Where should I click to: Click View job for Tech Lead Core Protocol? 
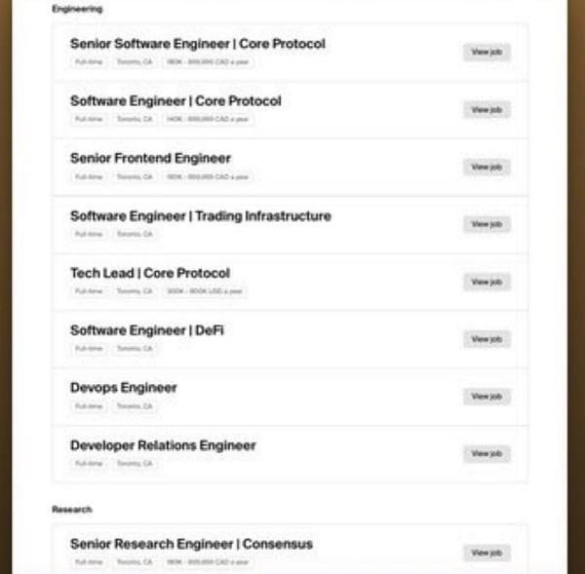[486, 282]
